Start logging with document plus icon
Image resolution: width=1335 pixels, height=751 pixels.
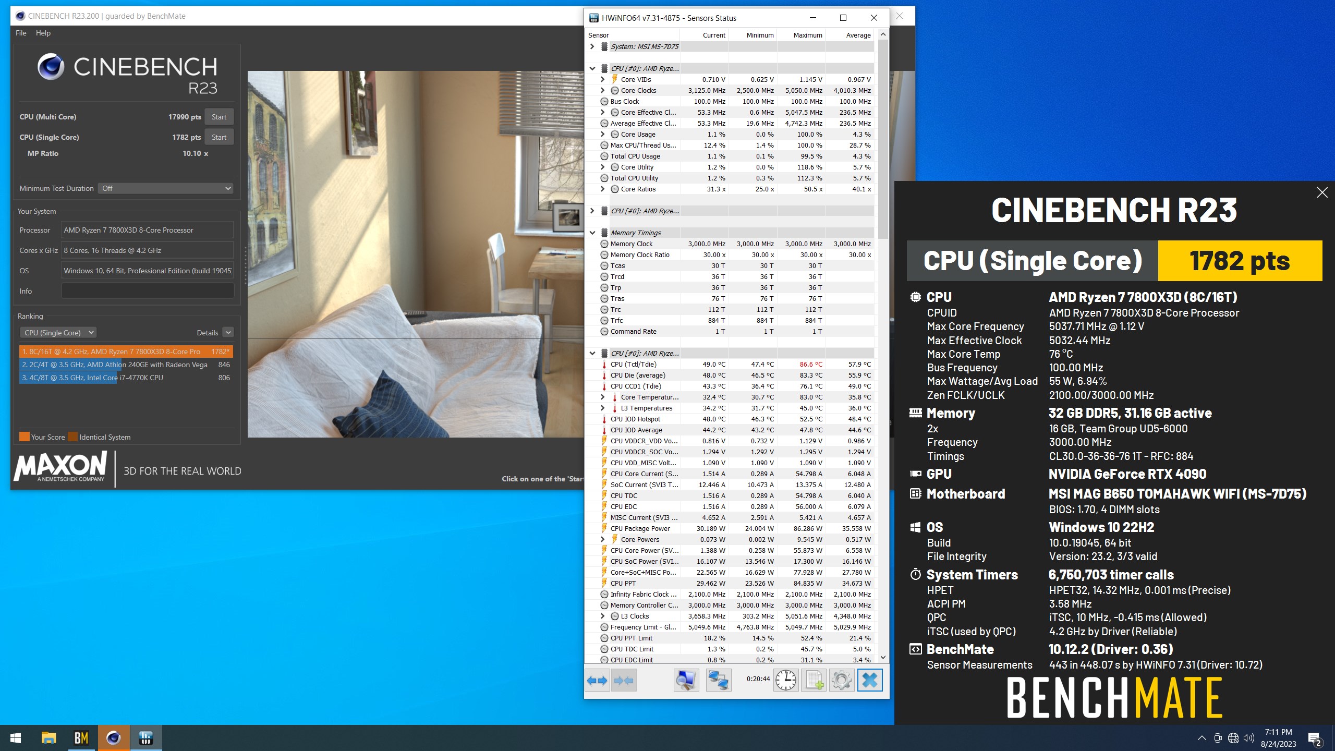click(x=814, y=680)
